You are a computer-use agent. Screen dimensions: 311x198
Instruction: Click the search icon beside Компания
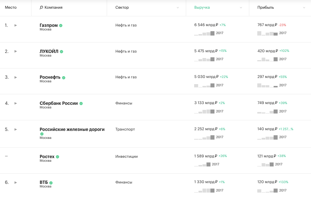tap(41, 8)
